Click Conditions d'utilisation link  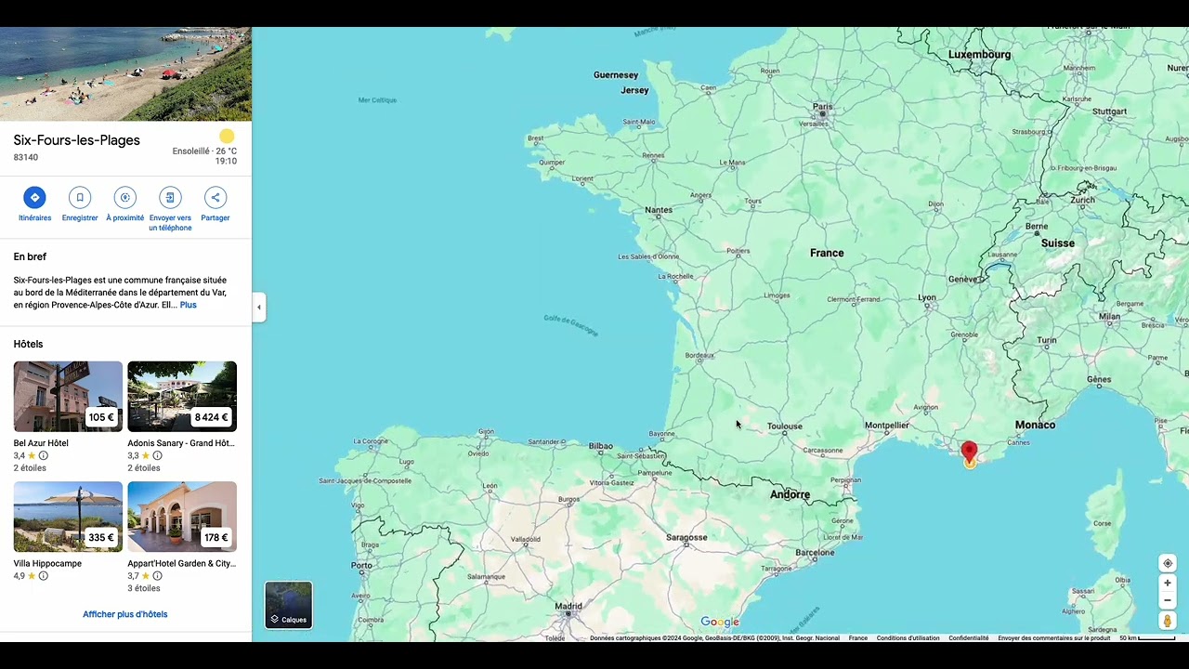point(908,638)
